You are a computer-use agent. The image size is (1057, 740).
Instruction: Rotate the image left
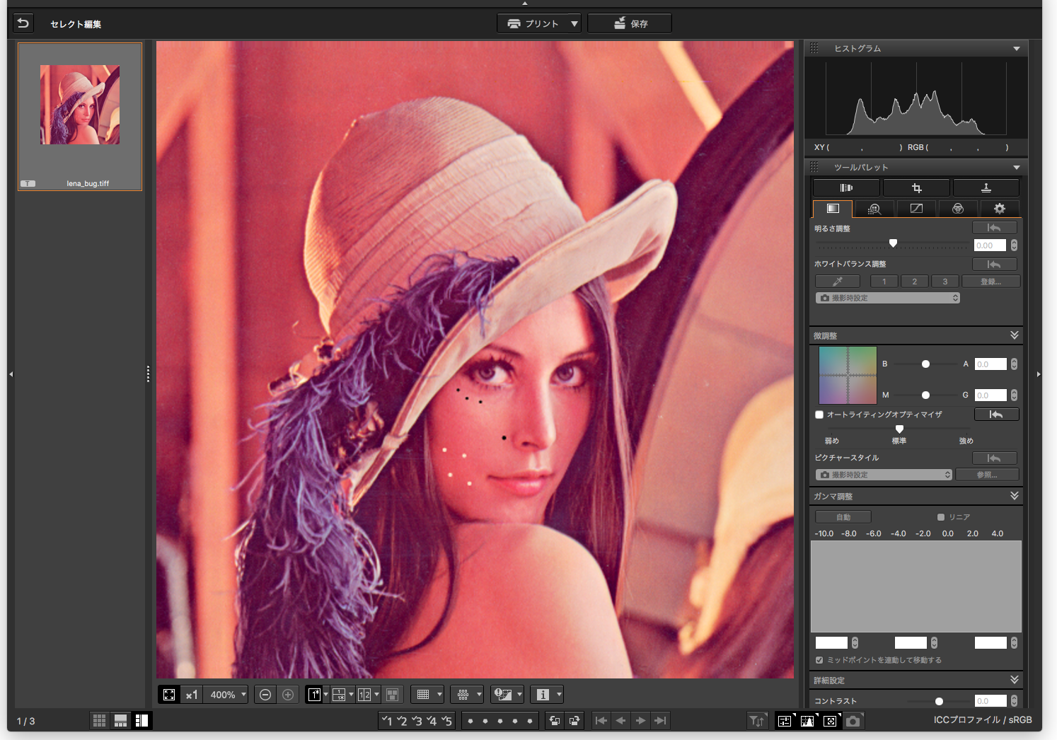(555, 721)
